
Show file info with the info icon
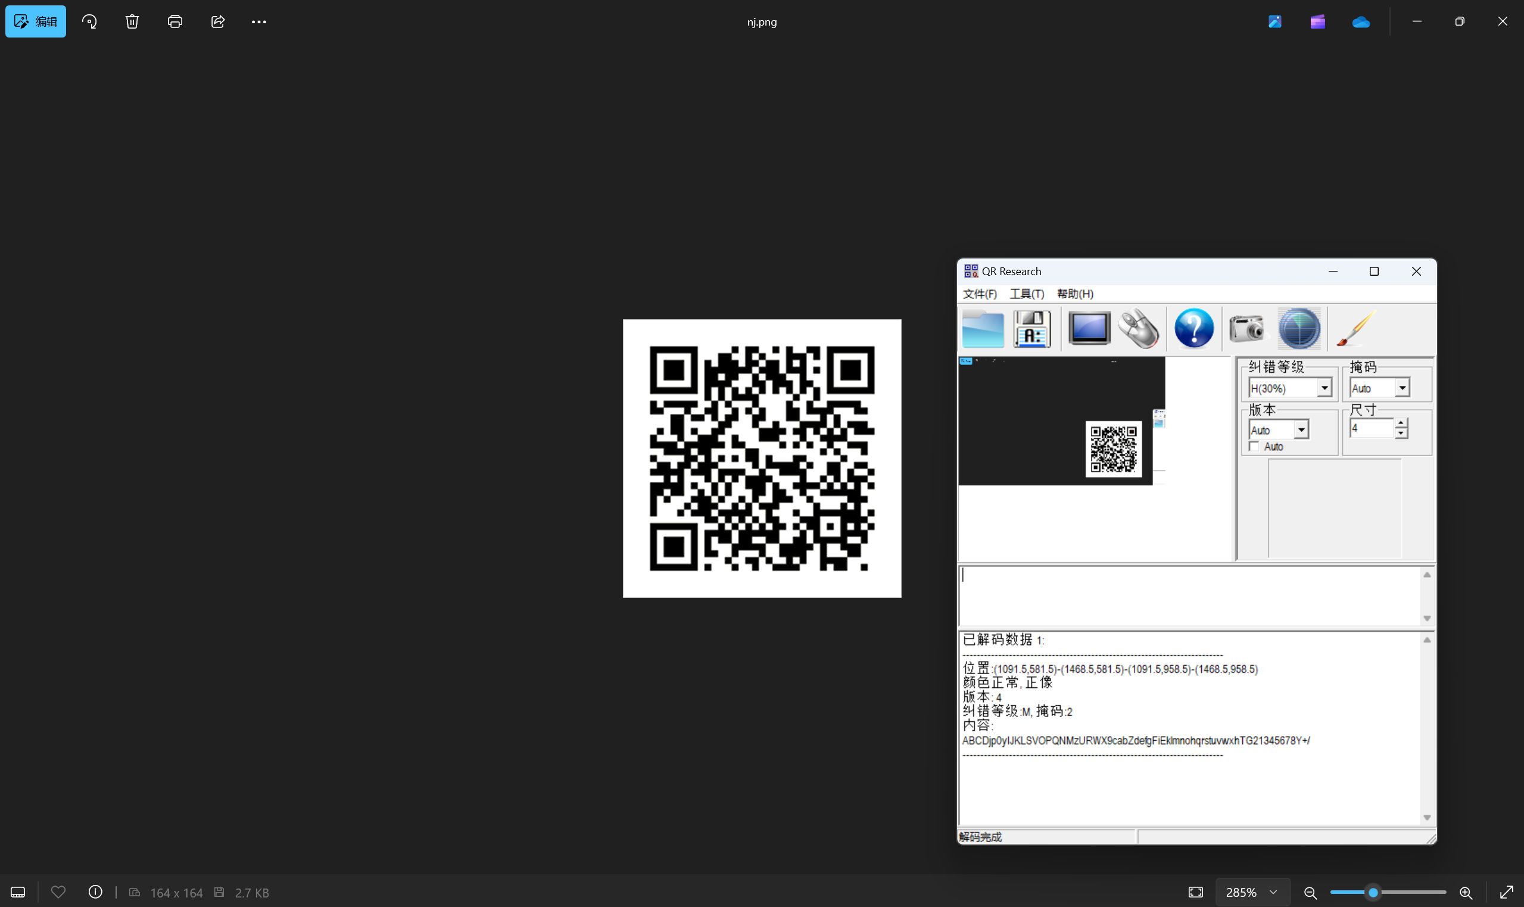tap(95, 892)
